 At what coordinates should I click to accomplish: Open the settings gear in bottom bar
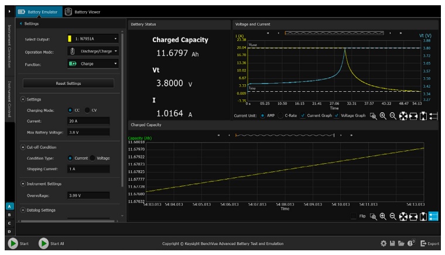tap(384, 243)
